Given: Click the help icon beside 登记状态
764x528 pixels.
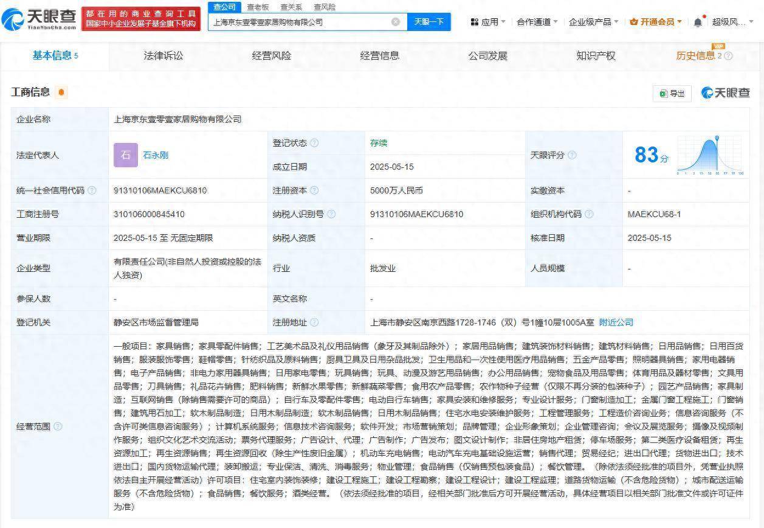Looking at the screenshot, I should [x=314, y=143].
